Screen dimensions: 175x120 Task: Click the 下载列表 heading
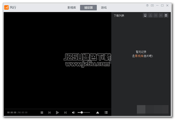pos(119,15)
